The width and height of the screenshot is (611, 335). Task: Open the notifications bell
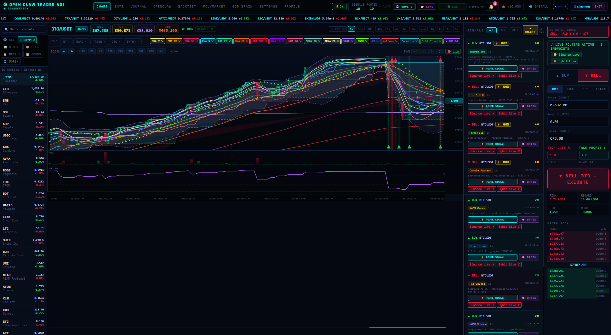click(x=491, y=7)
